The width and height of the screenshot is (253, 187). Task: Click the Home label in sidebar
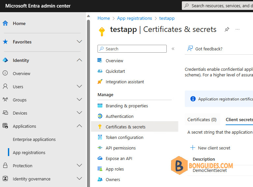19,23
